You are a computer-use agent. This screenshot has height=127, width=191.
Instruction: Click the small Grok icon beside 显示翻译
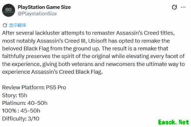coord(5,25)
